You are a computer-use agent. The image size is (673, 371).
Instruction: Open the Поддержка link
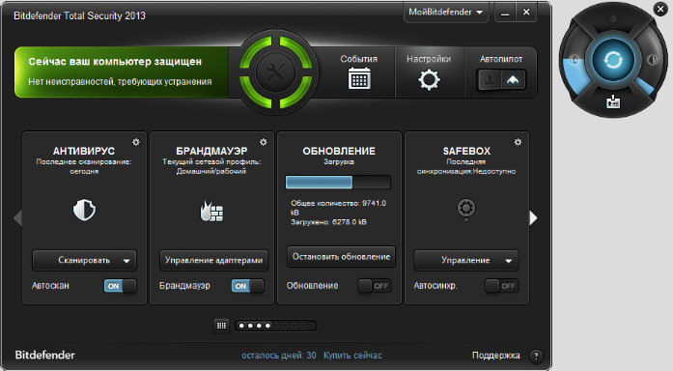point(495,356)
